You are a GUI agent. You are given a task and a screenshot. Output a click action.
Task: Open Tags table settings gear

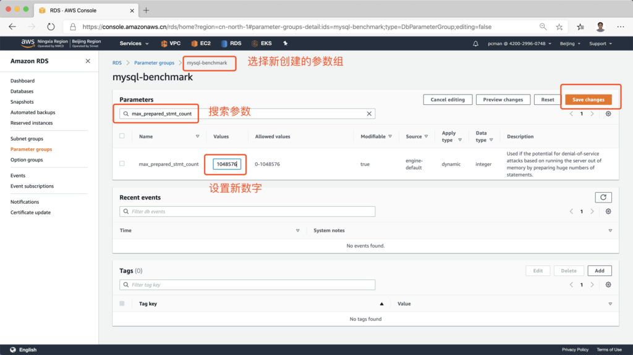click(x=608, y=285)
